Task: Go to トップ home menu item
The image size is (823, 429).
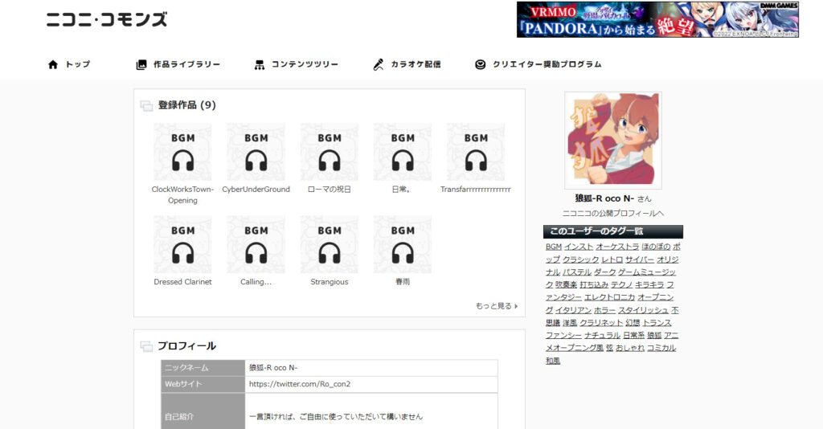Action: (x=69, y=64)
